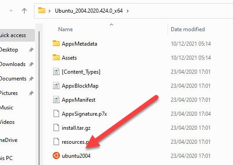Click the navigation pane vertical scrollbar
Image resolution: width=233 pixels, height=165 pixels.
click(39, 98)
